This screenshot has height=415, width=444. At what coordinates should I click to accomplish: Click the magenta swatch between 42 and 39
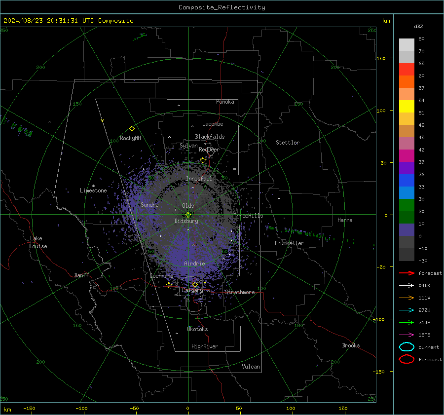tap(407, 156)
